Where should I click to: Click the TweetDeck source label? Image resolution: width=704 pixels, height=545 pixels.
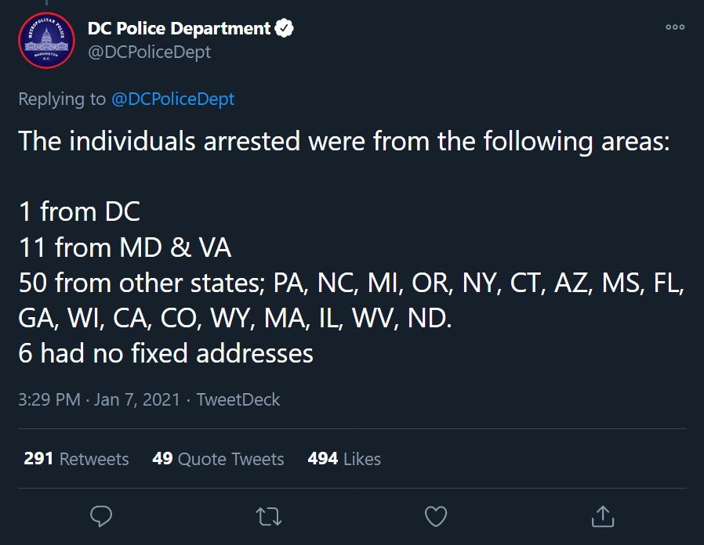pos(238,399)
